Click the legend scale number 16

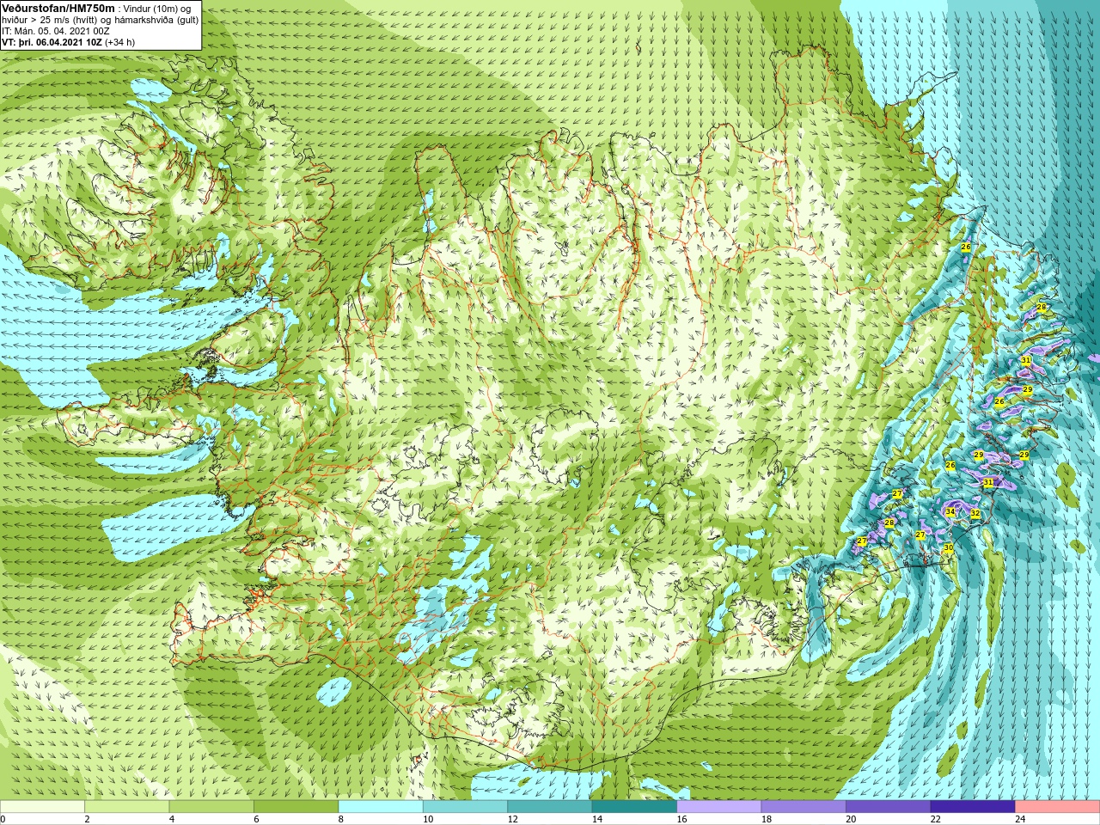681,819
